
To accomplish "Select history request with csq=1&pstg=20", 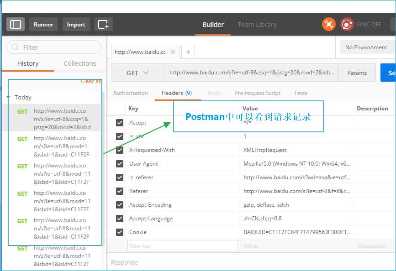I will 51,119.
